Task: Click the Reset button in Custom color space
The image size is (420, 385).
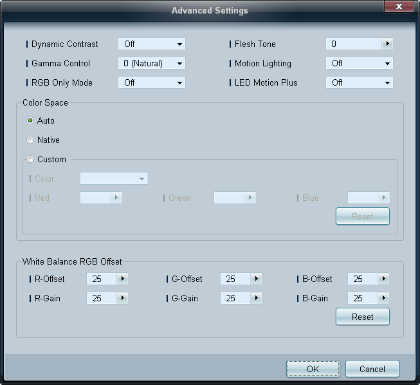Action: tap(363, 216)
